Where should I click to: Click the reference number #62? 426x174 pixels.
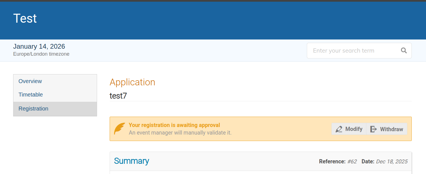pyautogui.click(x=352, y=161)
